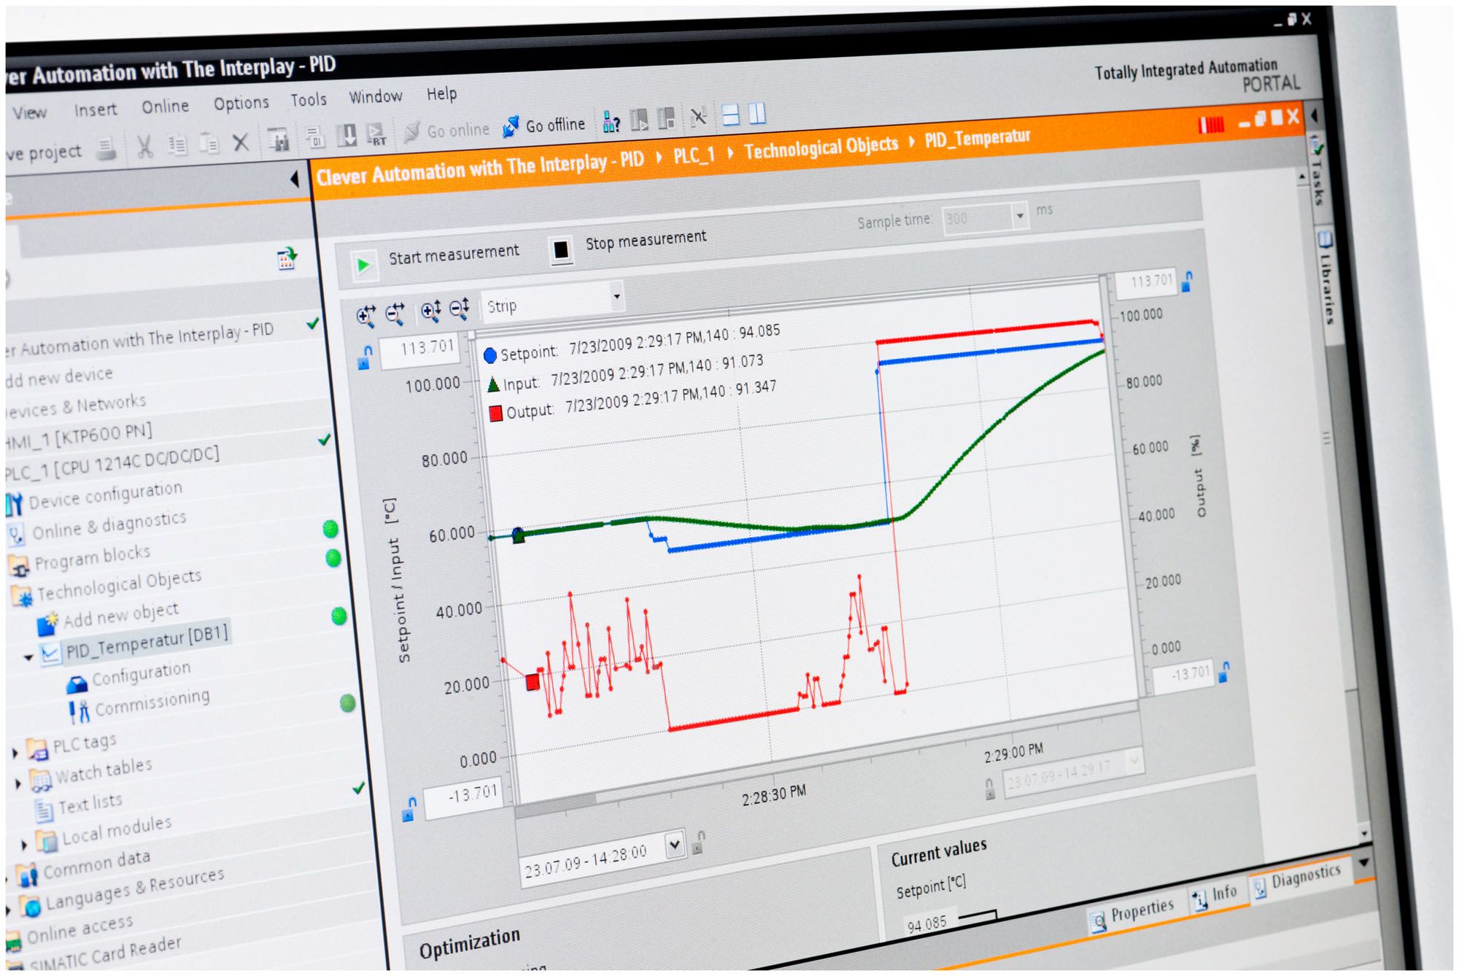
Task: Open the Options menu
Action: point(241,104)
